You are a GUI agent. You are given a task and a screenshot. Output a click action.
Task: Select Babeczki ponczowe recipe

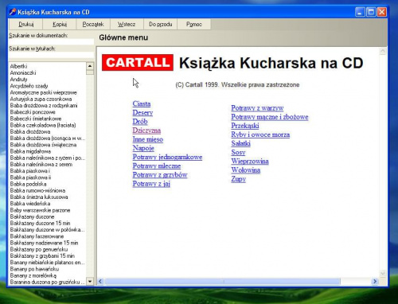[33, 112]
